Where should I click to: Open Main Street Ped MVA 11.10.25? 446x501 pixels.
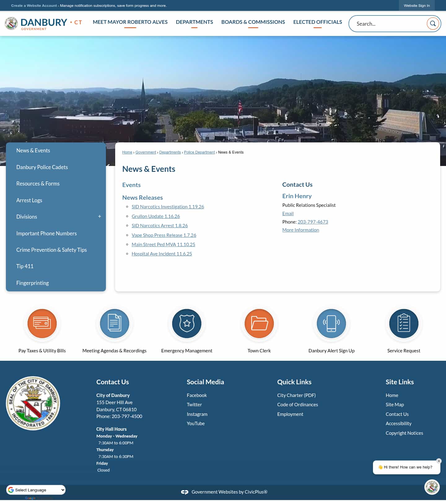pyautogui.click(x=164, y=245)
